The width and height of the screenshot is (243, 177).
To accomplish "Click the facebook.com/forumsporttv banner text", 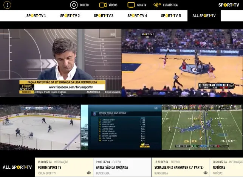I will [x=71, y=87].
